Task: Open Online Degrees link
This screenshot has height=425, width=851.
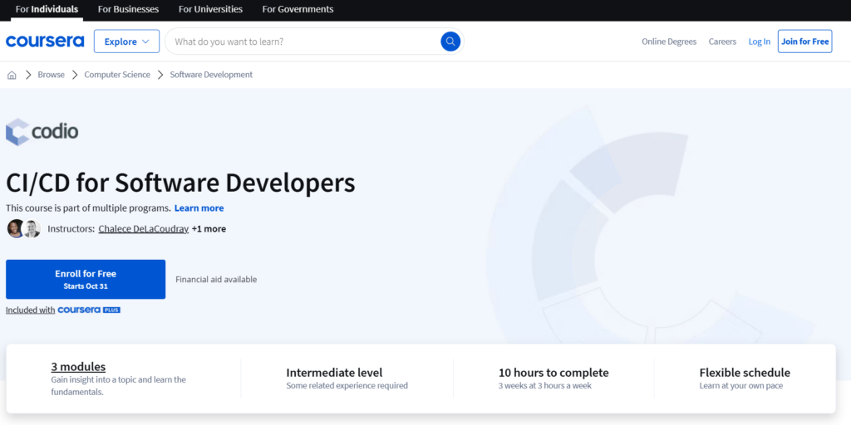Action: 669,42
